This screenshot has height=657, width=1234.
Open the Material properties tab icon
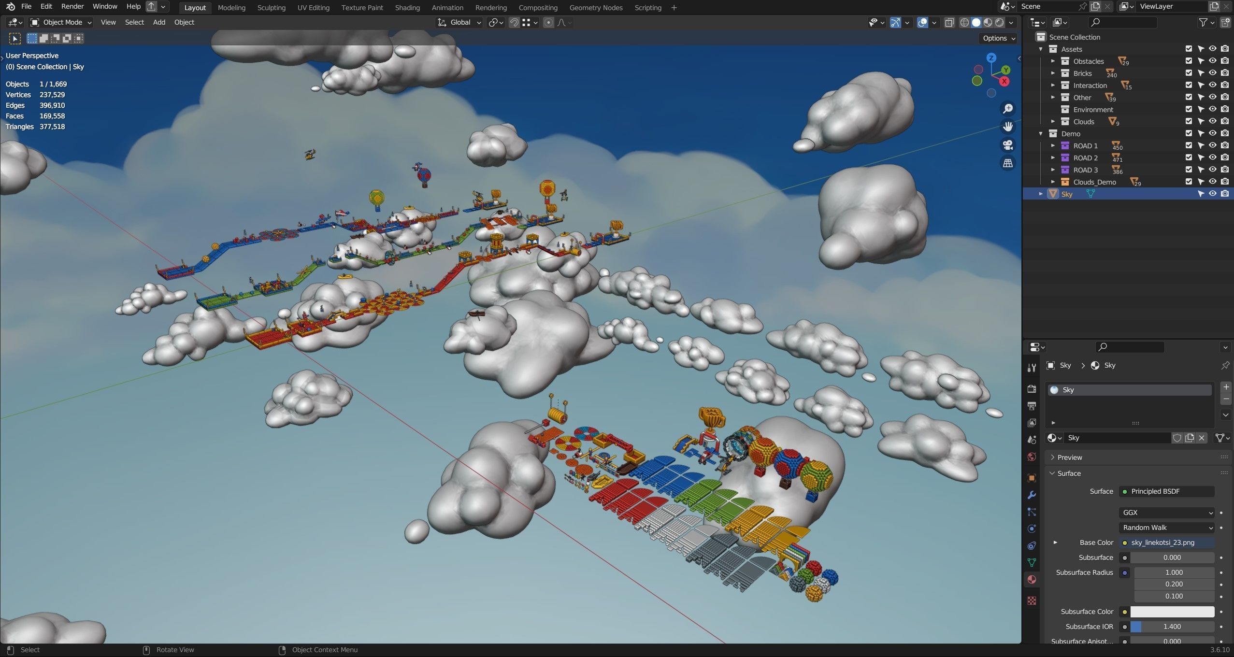[1032, 579]
